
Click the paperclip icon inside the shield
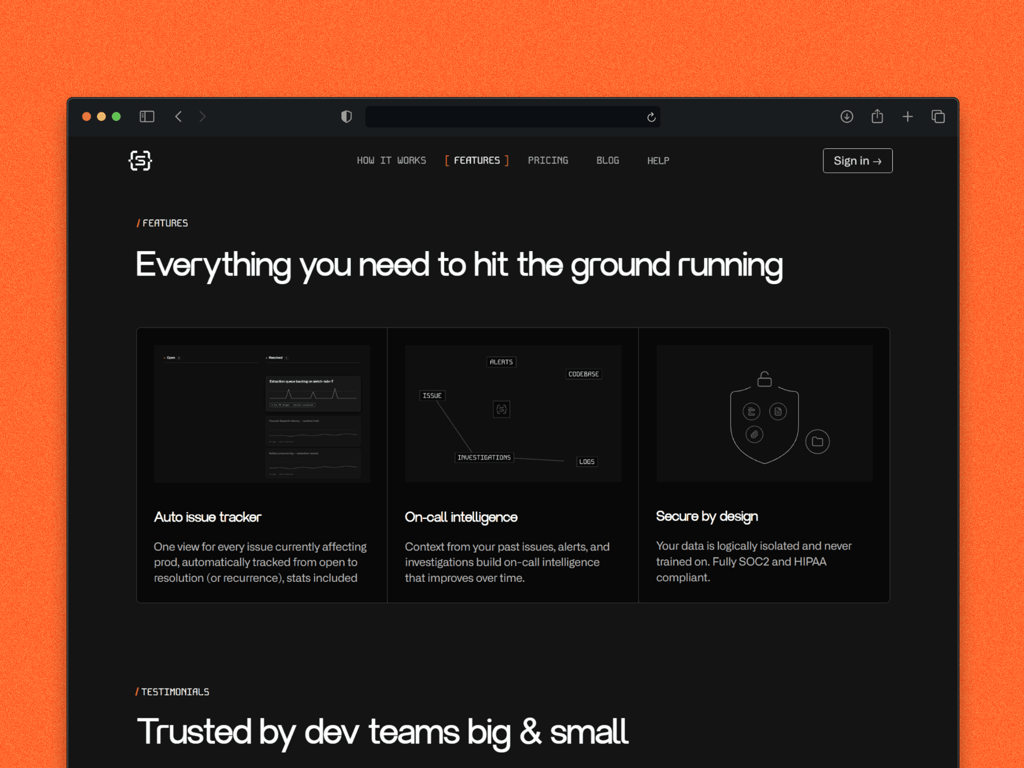[754, 434]
